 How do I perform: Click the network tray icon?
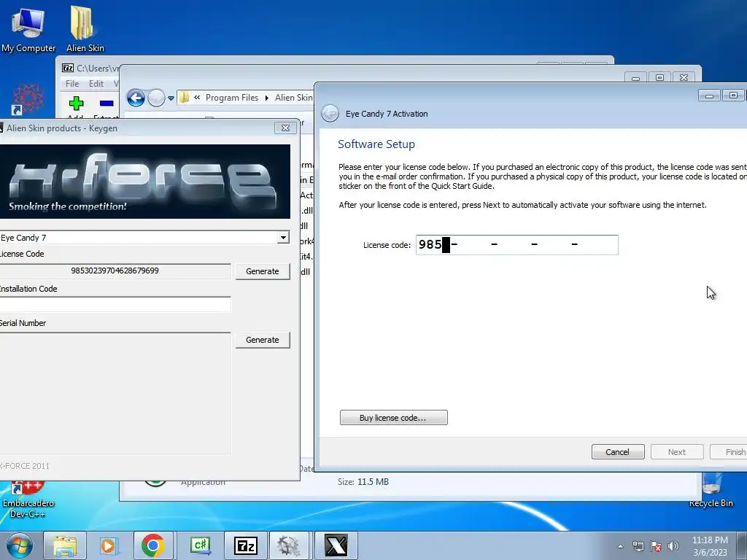[x=638, y=546]
